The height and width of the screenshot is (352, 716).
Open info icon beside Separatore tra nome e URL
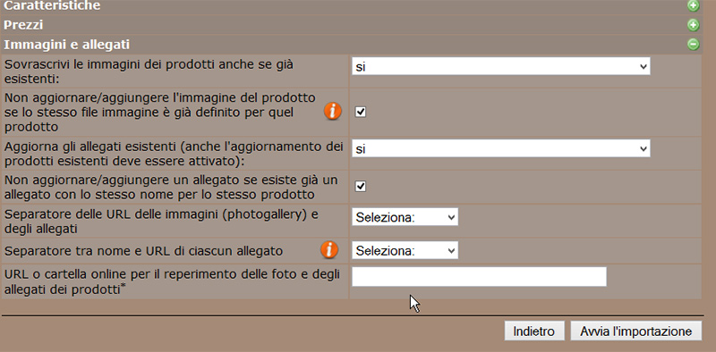329,250
